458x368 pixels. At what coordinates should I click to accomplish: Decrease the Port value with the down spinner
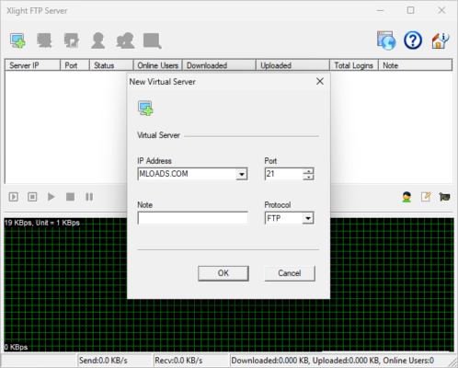tap(308, 177)
